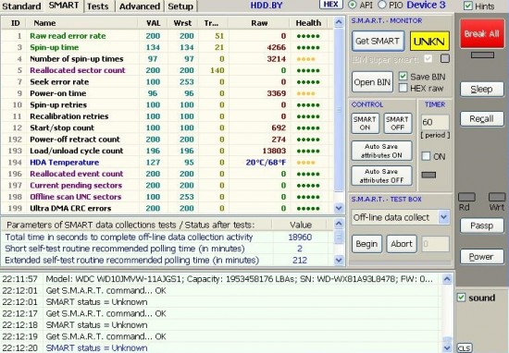
Task: Click the HDD.BY link text
Action: coord(267,6)
